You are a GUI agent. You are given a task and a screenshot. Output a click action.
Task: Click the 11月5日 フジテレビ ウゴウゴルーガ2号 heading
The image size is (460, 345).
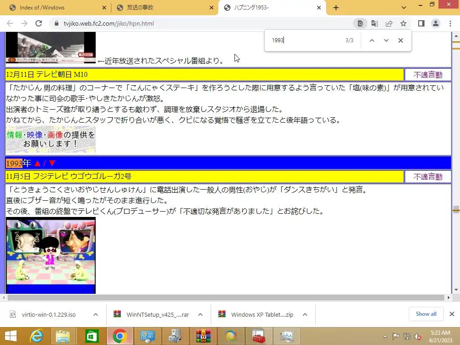(x=69, y=176)
